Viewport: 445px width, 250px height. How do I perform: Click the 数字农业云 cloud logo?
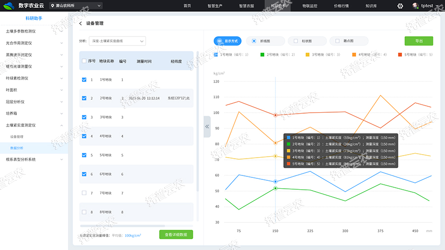tap(9, 6)
